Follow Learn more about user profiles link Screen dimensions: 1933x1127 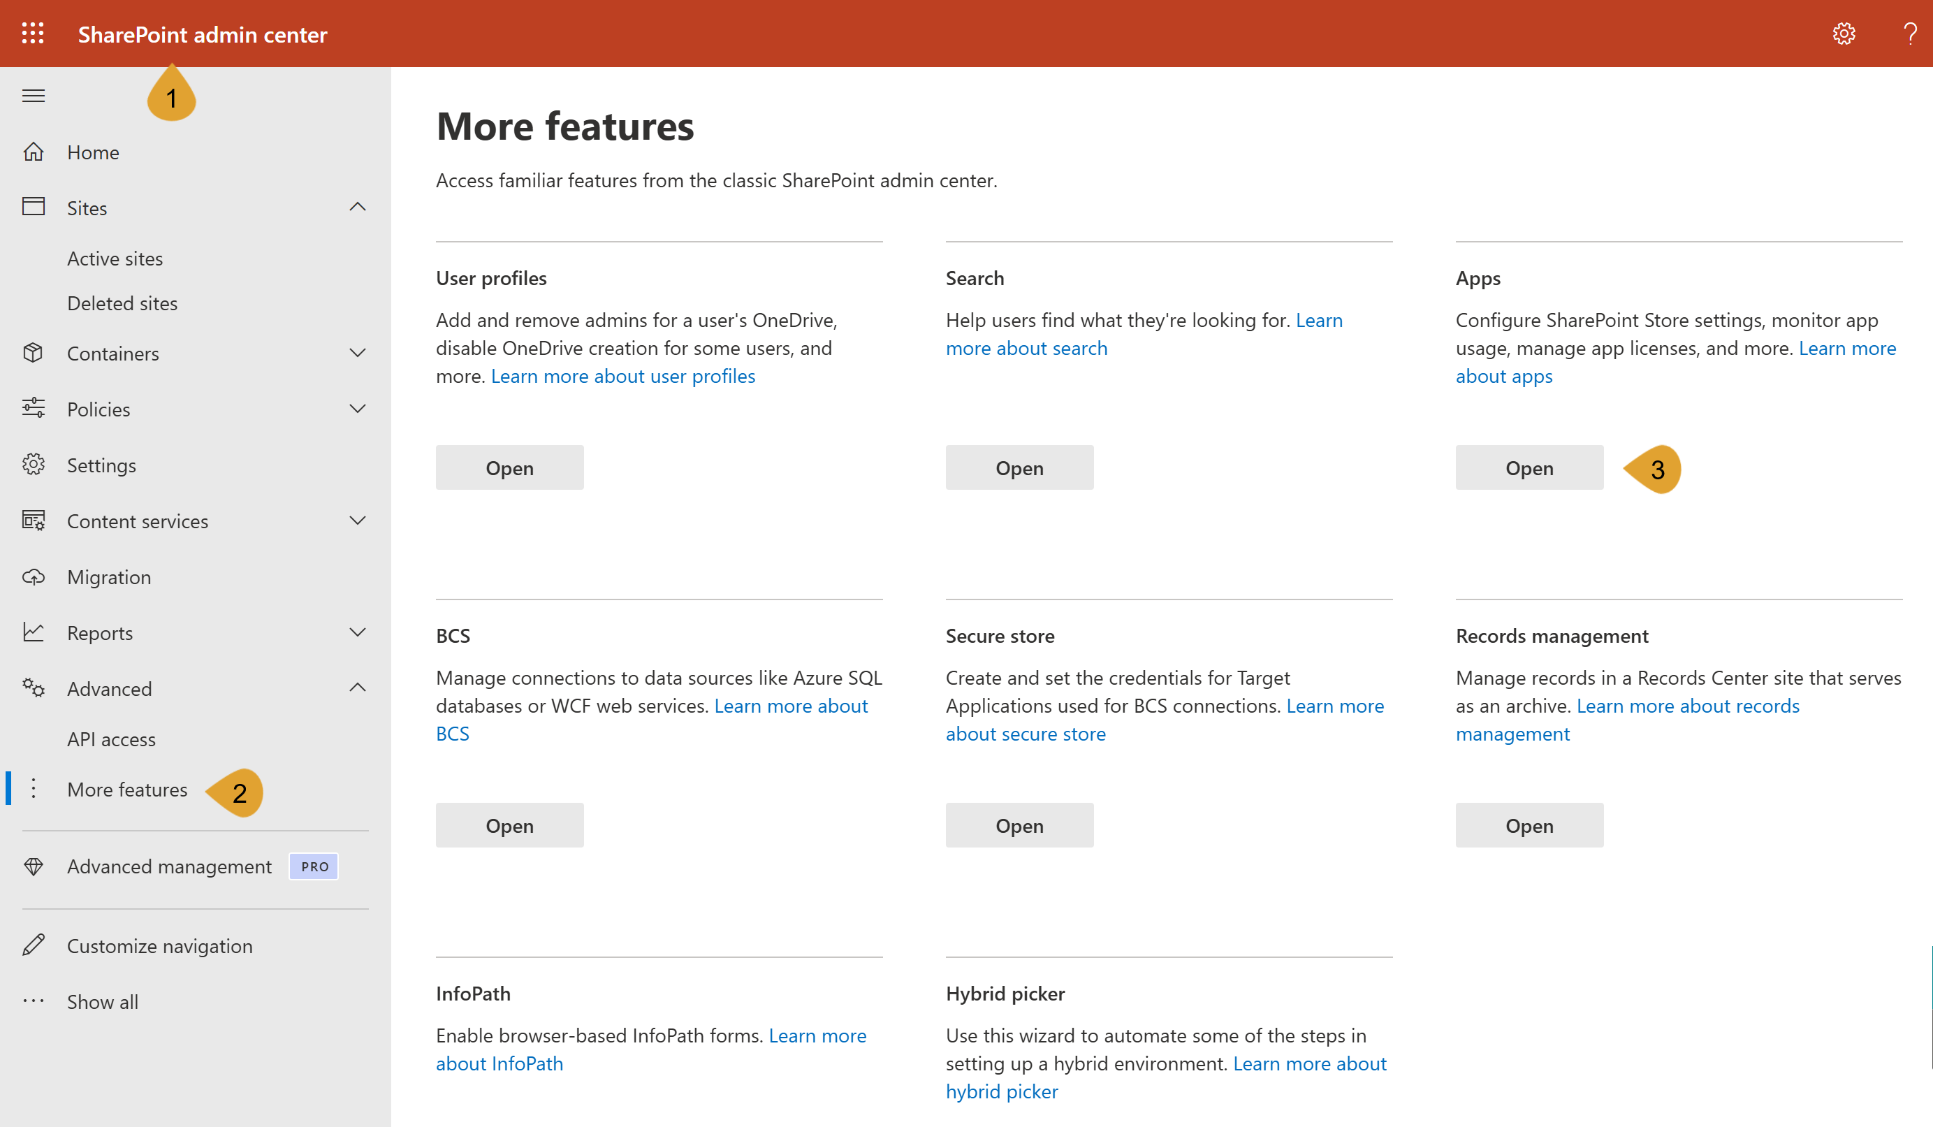tap(623, 376)
